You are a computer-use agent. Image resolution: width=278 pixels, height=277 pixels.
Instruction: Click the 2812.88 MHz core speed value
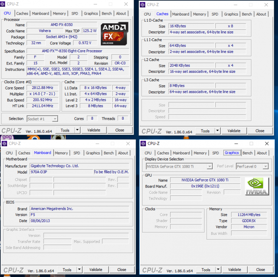click(x=42, y=88)
